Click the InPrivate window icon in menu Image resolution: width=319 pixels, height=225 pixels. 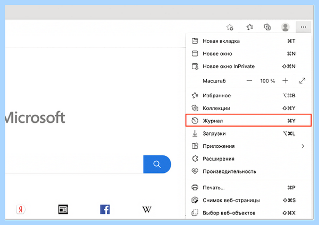click(x=195, y=66)
